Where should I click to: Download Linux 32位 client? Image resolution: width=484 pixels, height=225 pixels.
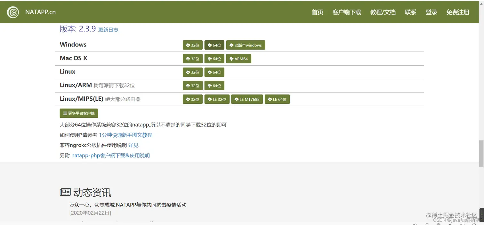click(x=193, y=72)
